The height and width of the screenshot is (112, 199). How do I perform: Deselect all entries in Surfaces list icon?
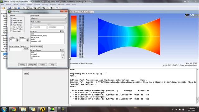63,31
